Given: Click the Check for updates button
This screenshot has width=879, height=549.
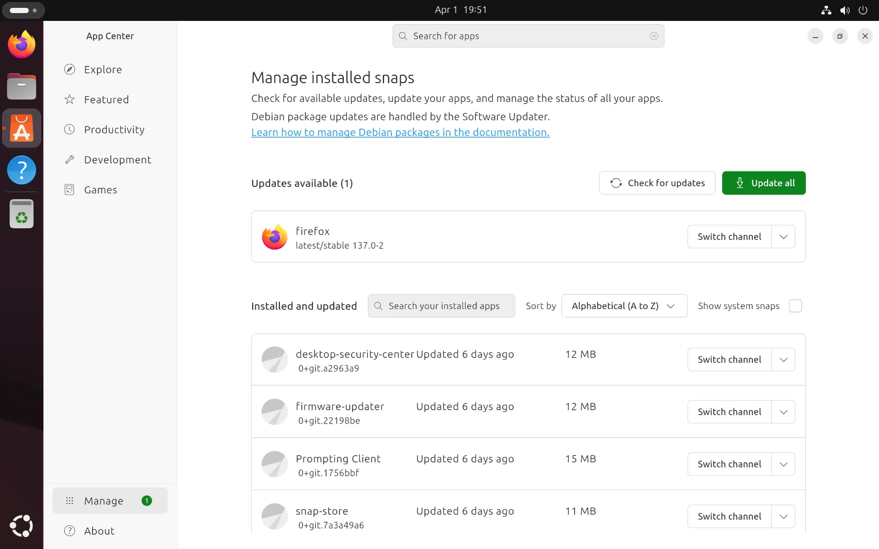Looking at the screenshot, I should [657, 183].
